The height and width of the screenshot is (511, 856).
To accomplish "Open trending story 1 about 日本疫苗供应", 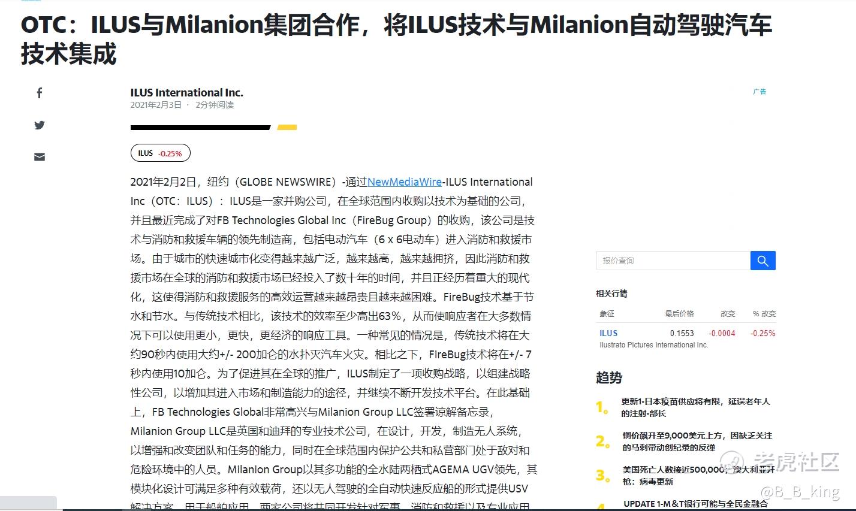I will tap(695, 407).
